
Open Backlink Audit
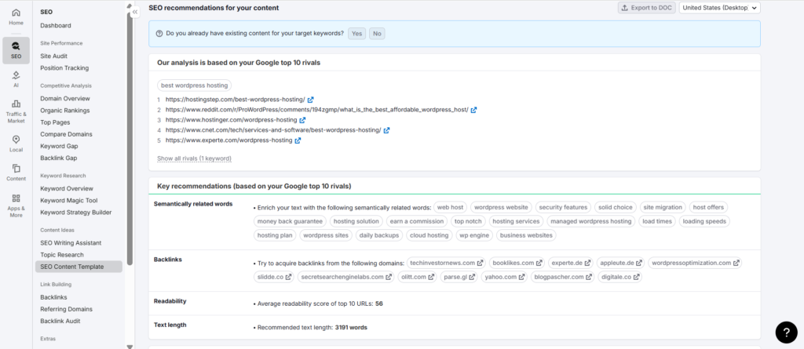pos(60,321)
